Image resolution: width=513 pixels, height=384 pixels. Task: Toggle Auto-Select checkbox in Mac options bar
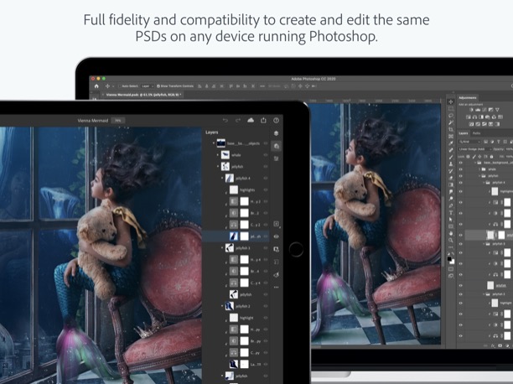click(120, 86)
